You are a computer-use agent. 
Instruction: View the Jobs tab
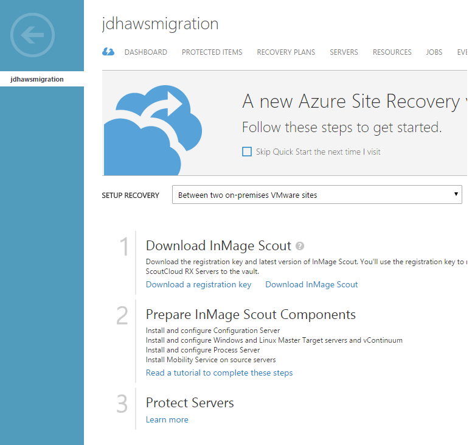coord(434,52)
